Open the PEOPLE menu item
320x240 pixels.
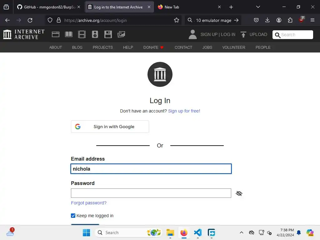[263, 47]
